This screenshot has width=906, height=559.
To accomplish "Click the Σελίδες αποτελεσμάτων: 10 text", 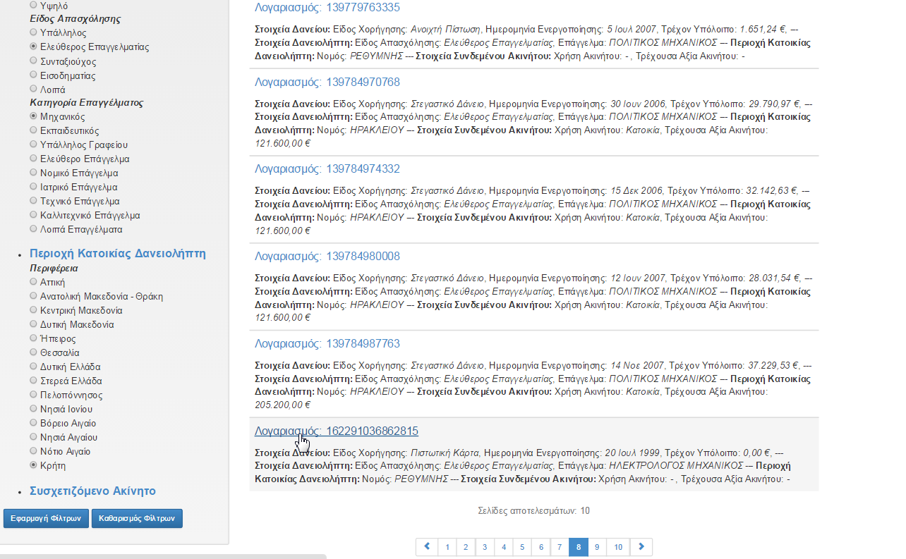I will pyautogui.click(x=533, y=511).
